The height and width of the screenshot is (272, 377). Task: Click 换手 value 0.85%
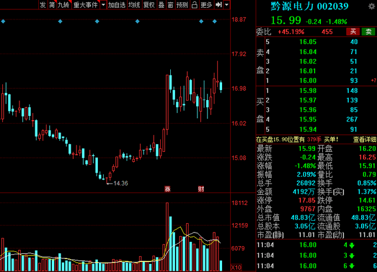[x=366, y=183]
